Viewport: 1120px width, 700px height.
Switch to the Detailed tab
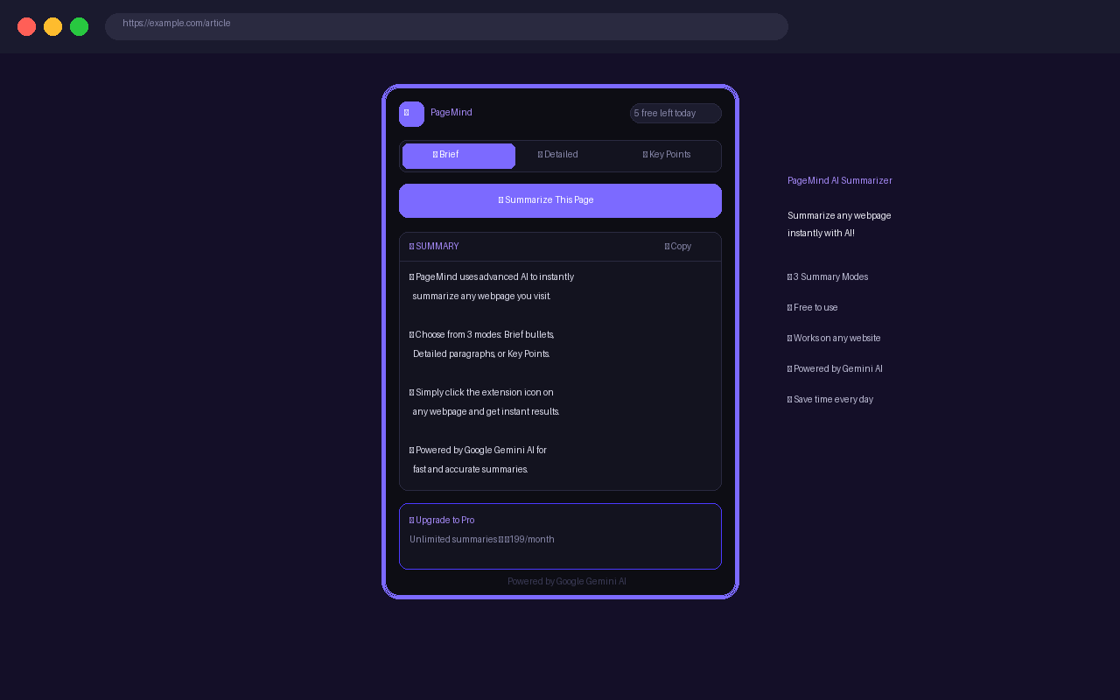tap(558, 155)
